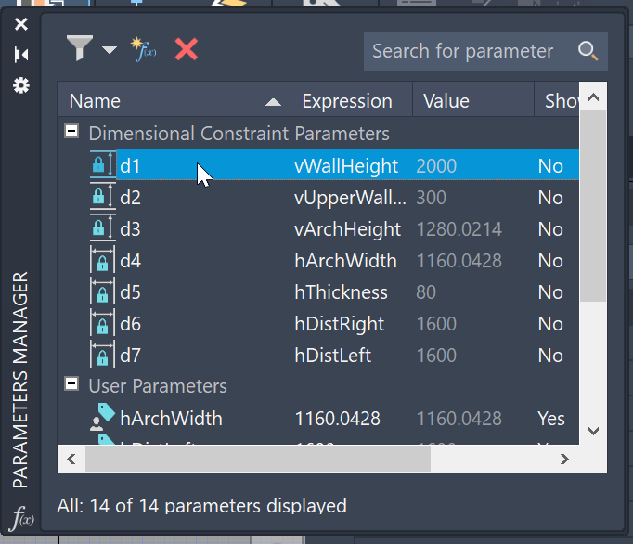
Task: Click hArchWidth expression in d4 row
Action: 345,261
